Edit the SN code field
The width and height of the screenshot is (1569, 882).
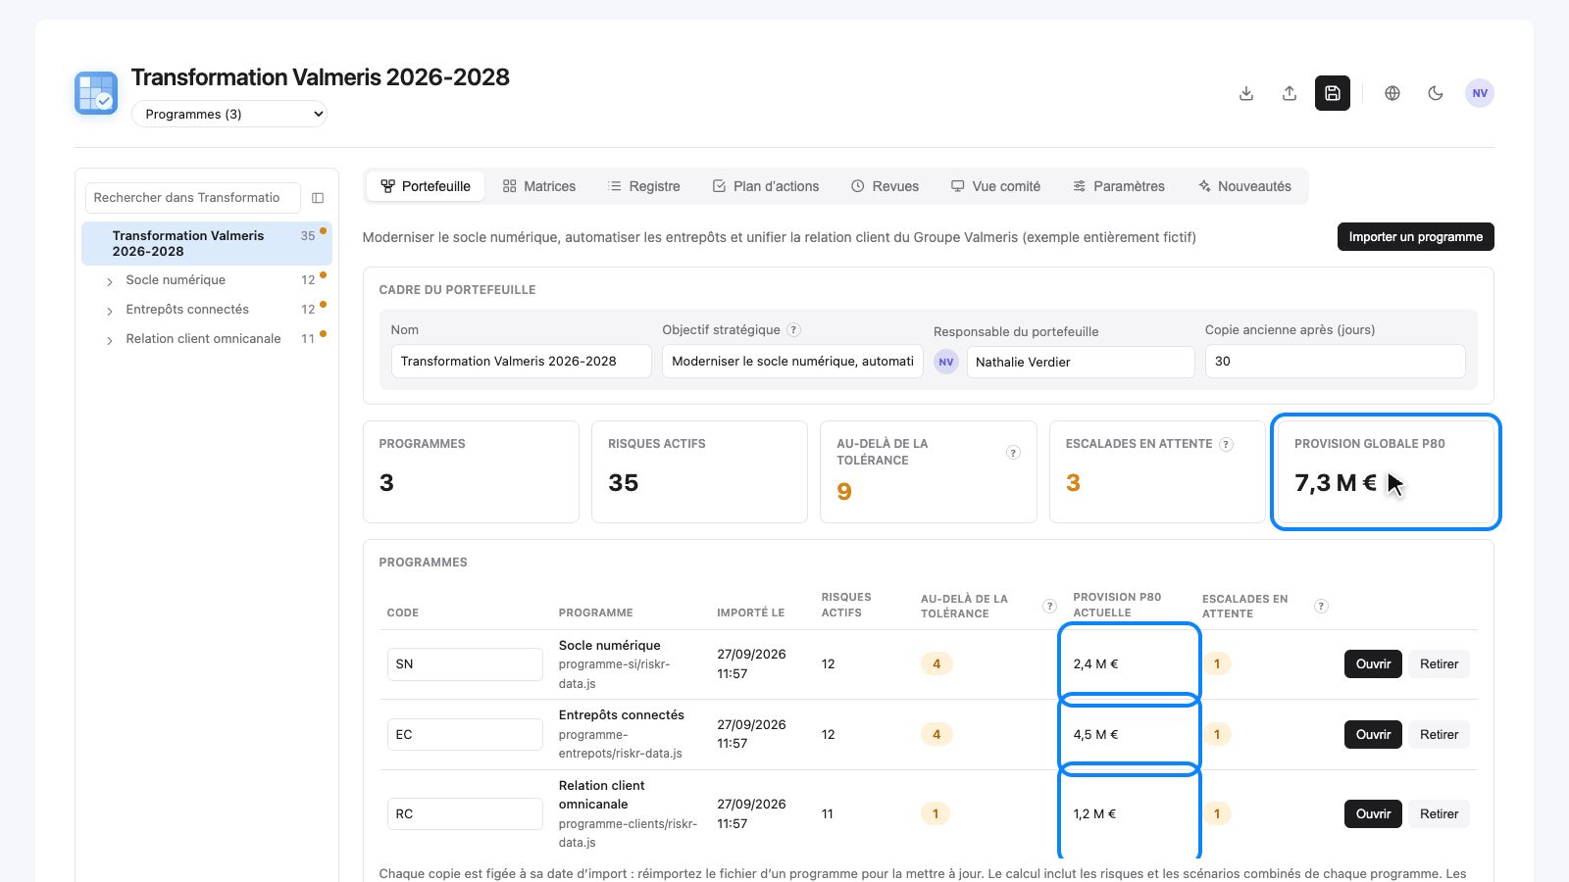(465, 663)
